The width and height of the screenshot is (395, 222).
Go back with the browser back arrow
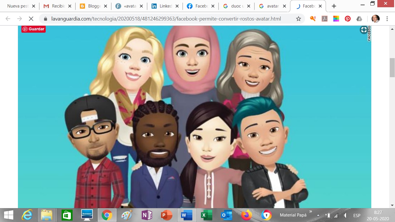click(x=8, y=19)
